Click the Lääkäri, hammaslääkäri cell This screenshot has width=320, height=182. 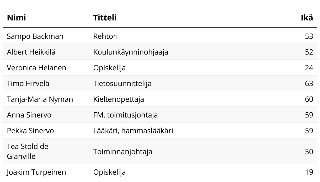click(x=133, y=131)
